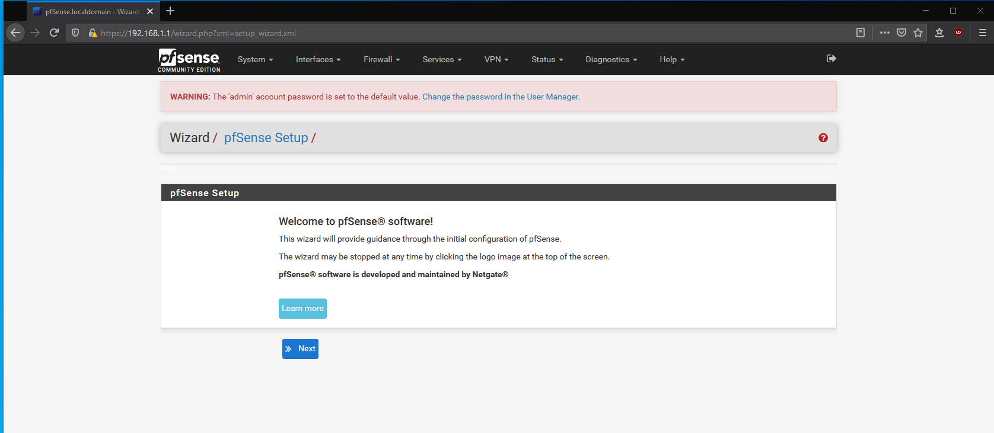994x433 pixels.
Task: Open a new tab with plus button
Action: click(x=170, y=11)
